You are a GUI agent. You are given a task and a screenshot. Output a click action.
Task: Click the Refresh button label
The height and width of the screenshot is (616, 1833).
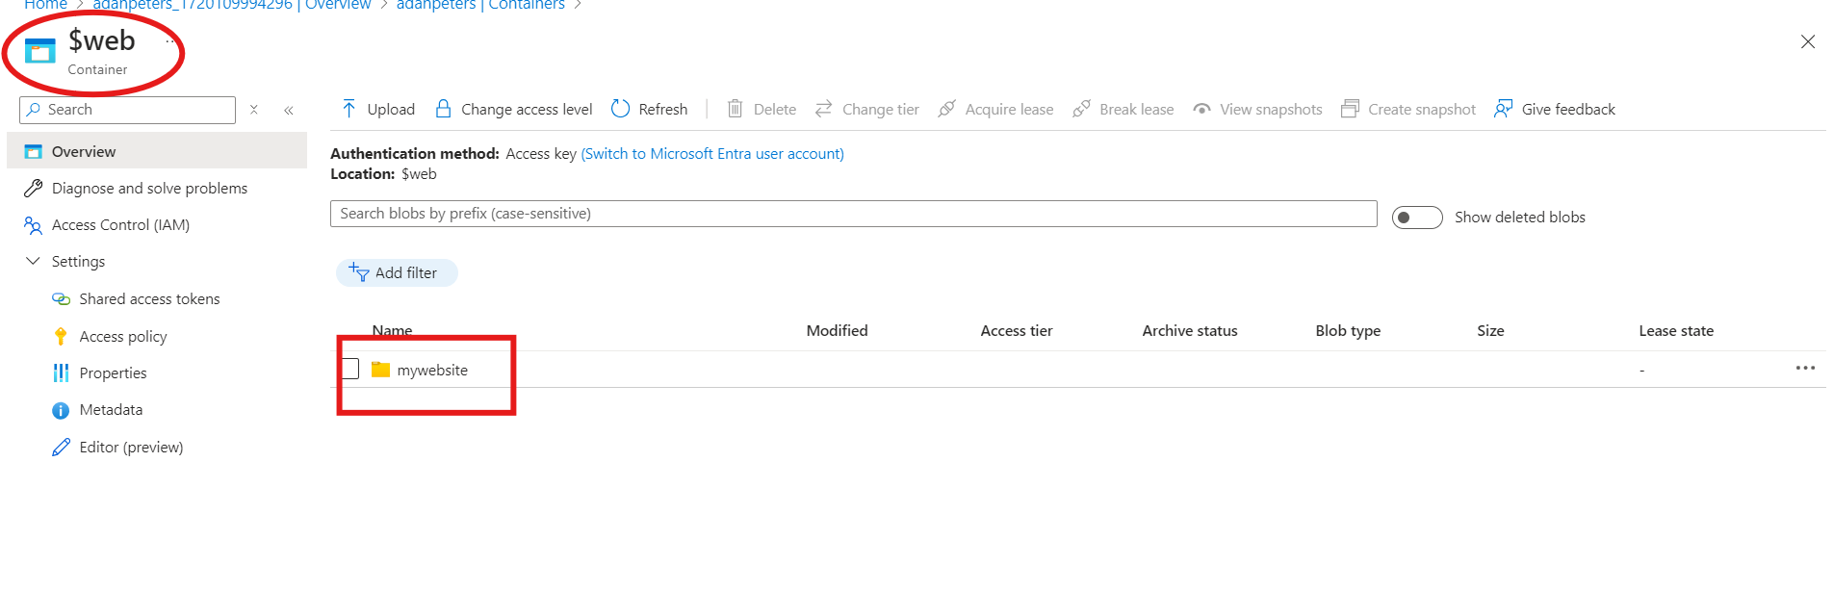[663, 110]
